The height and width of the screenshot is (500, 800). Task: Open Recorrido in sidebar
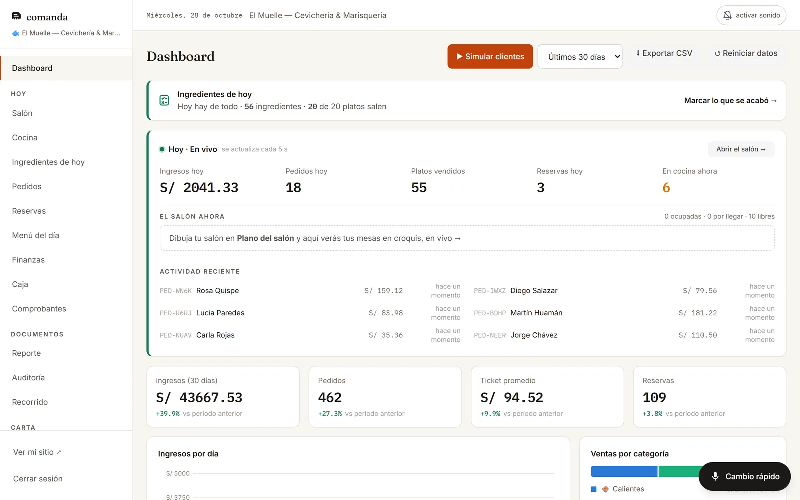tap(66, 403)
